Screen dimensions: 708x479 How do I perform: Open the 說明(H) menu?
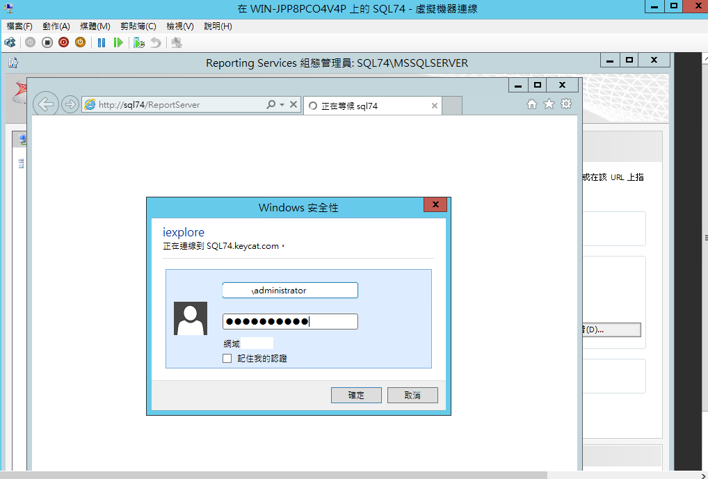[x=218, y=26]
